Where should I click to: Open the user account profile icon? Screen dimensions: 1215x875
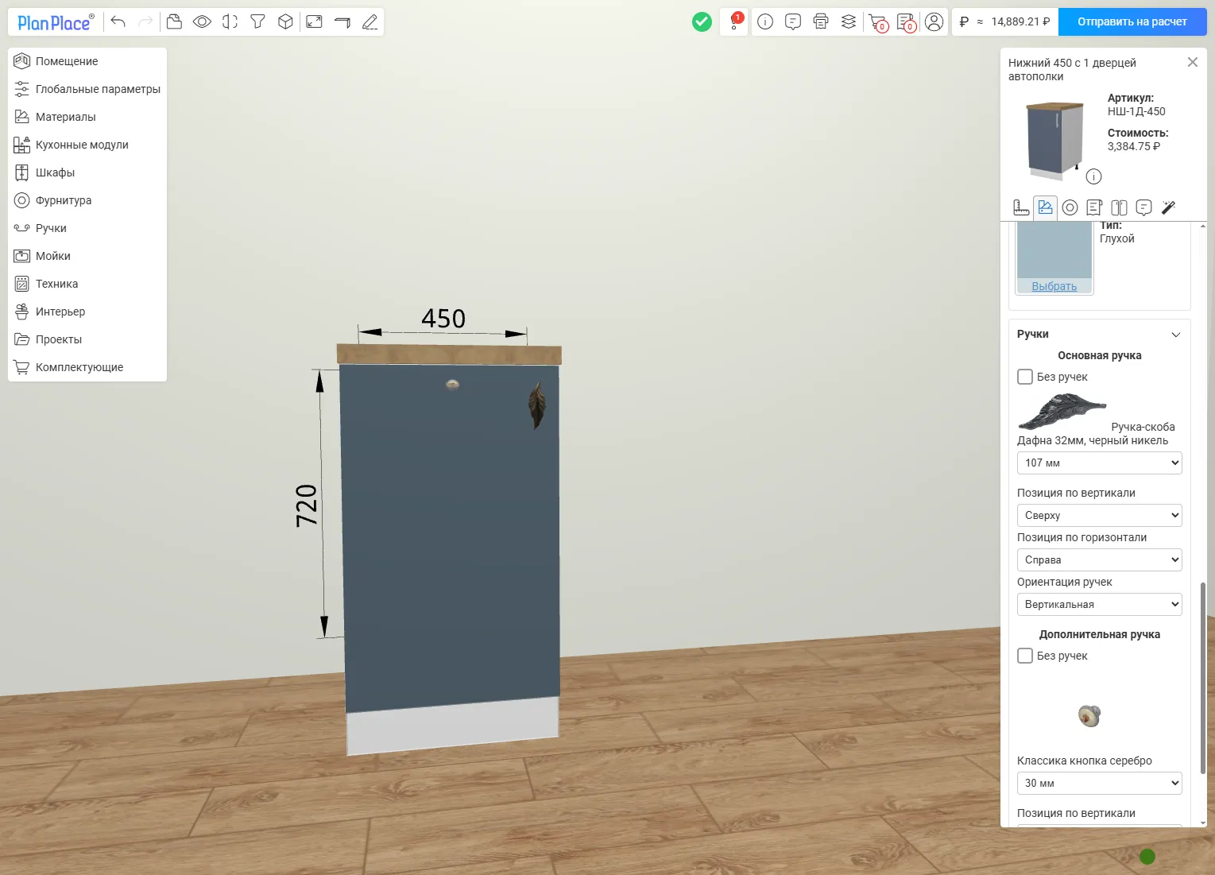934,21
